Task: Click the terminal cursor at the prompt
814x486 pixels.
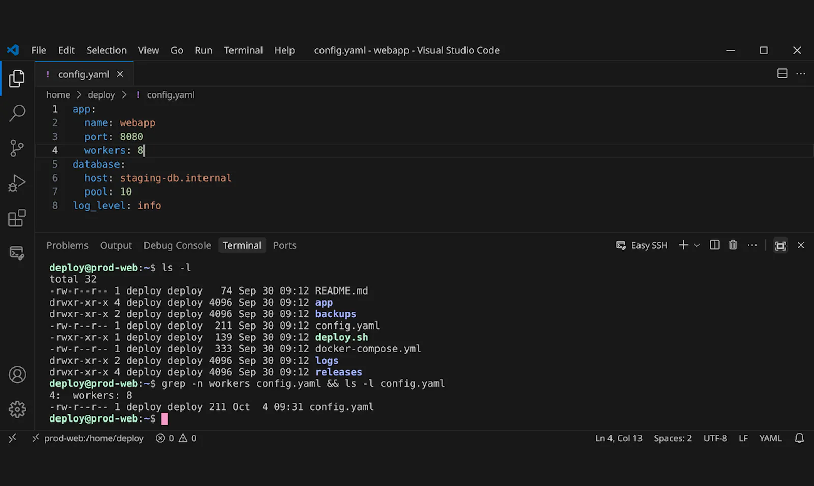Action: tap(164, 418)
